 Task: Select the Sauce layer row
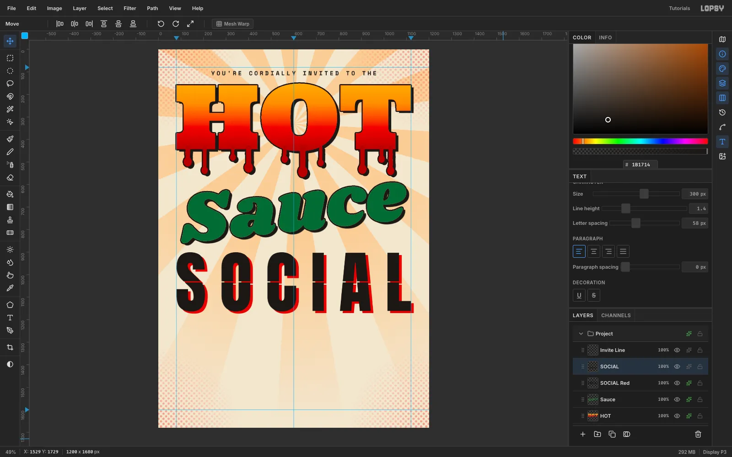coord(640,399)
